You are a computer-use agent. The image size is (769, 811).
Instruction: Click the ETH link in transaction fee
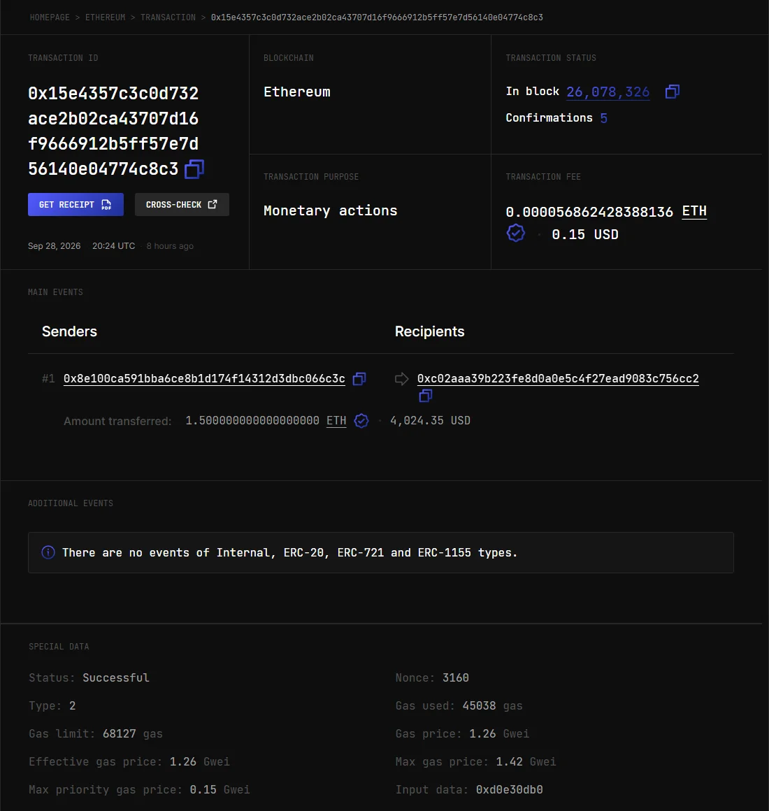click(694, 211)
